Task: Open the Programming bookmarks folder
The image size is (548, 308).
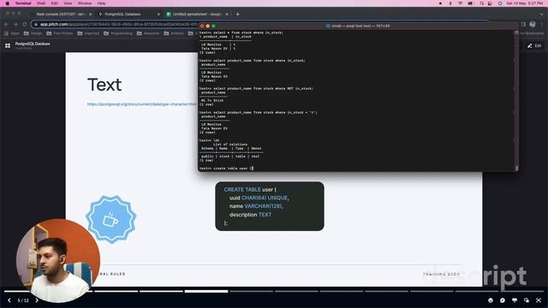Action: 118,33
